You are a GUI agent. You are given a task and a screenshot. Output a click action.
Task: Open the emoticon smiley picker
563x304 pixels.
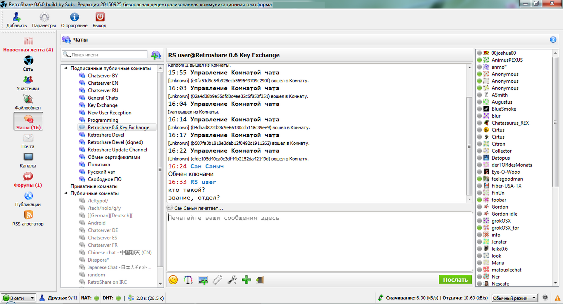[x=173, y=280]
